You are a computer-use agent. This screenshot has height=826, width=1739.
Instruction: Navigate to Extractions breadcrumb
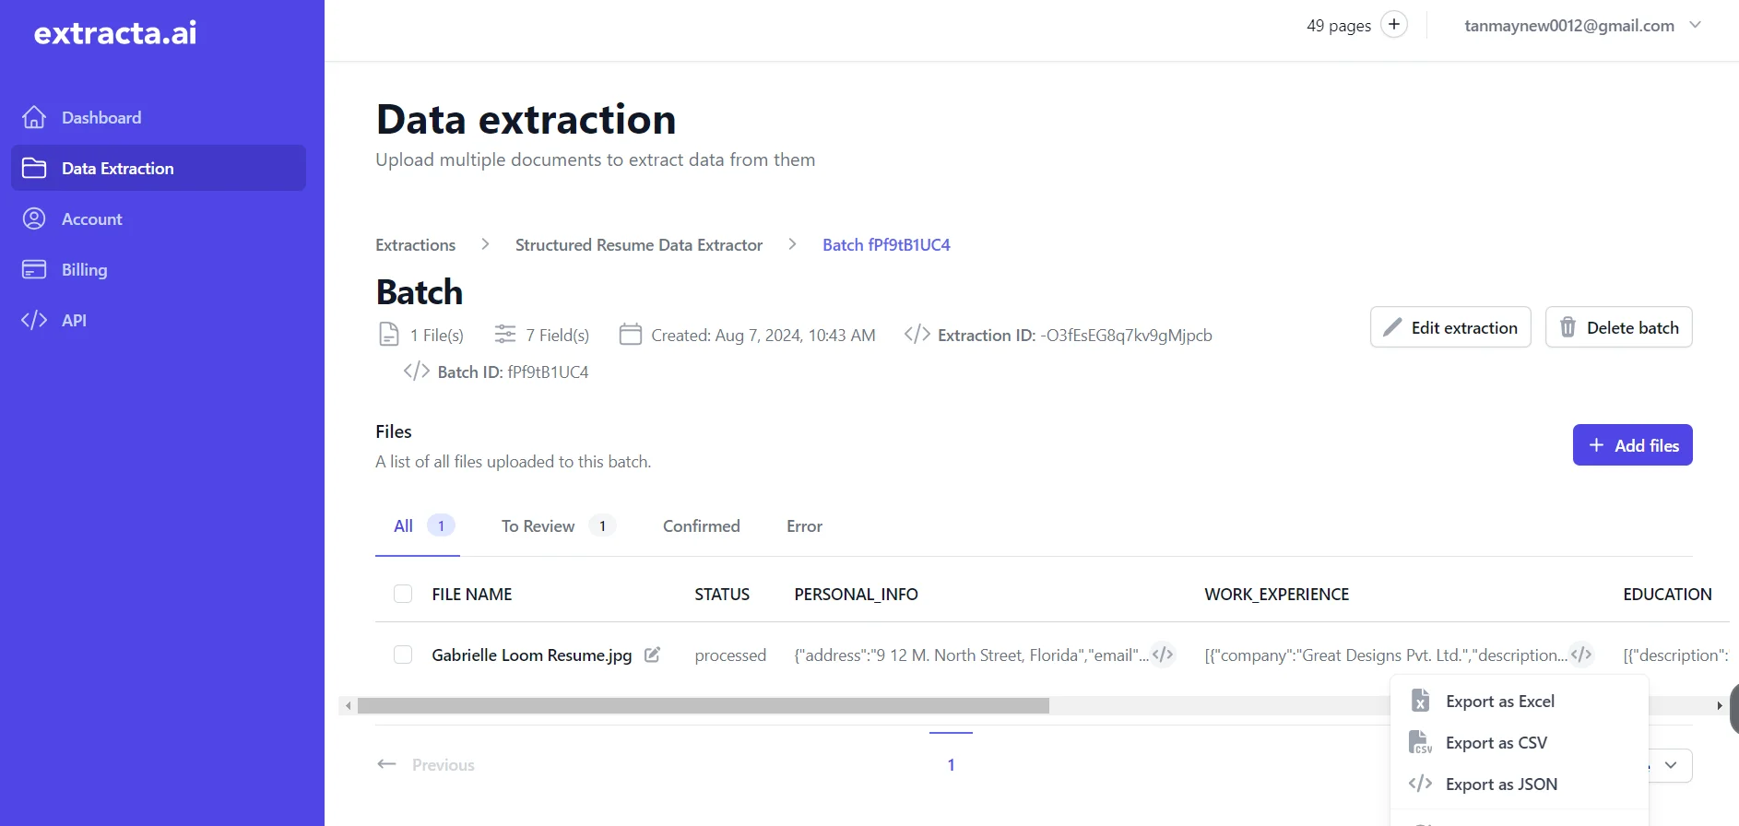pyautogui.click(x=415, y=245)
